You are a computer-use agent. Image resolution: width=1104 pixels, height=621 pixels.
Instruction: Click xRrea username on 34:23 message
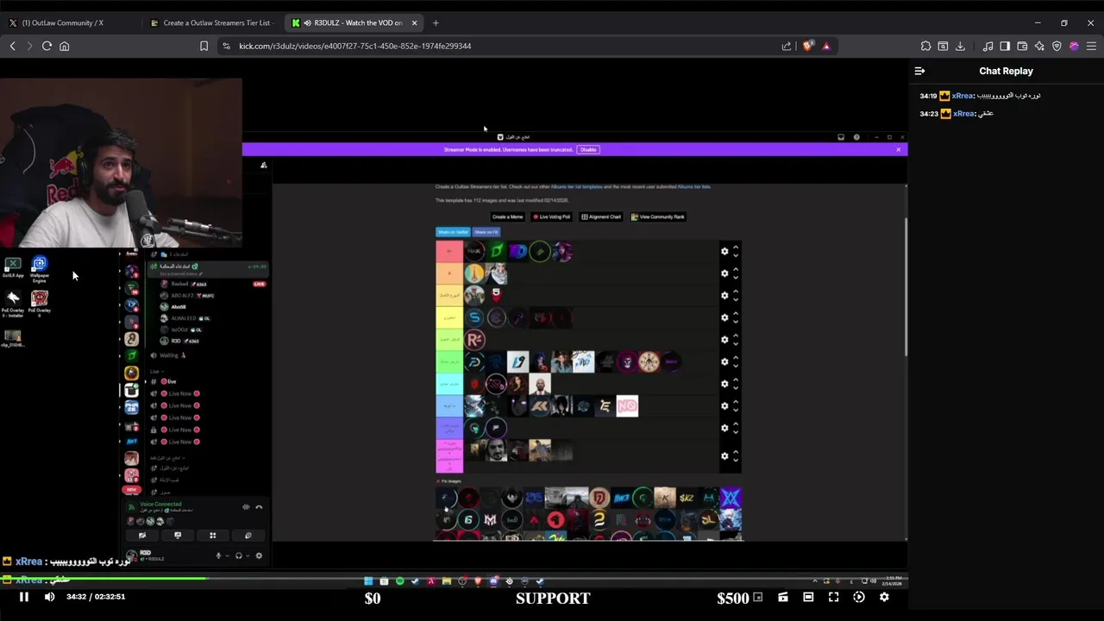[963, 114]
